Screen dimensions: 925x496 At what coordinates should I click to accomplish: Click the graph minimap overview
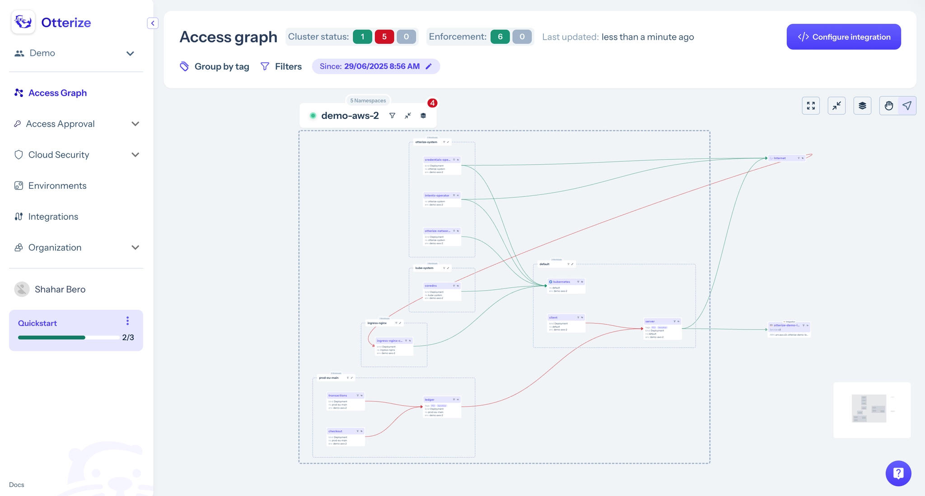pos(872,410)
